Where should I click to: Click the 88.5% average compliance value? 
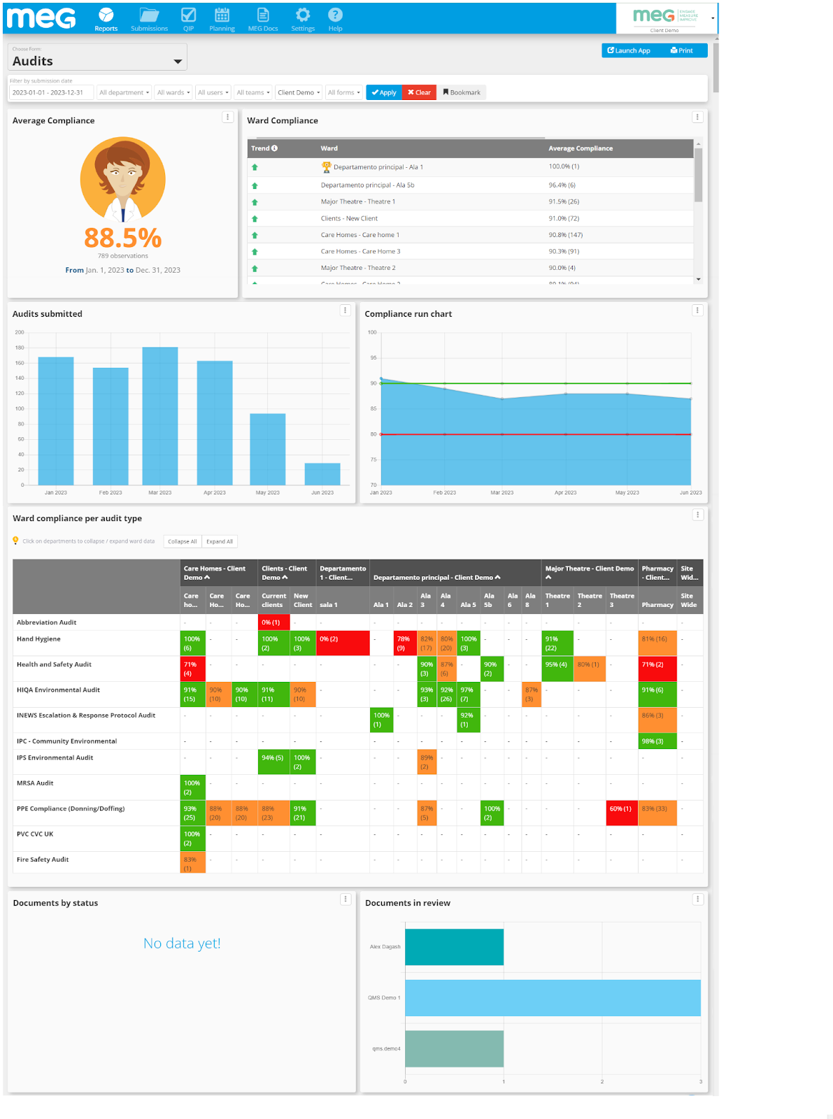pos(123,238)
